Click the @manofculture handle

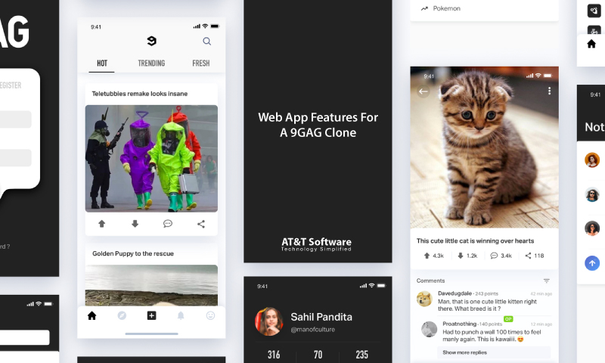pyautogui.click(x=312, y=330)
